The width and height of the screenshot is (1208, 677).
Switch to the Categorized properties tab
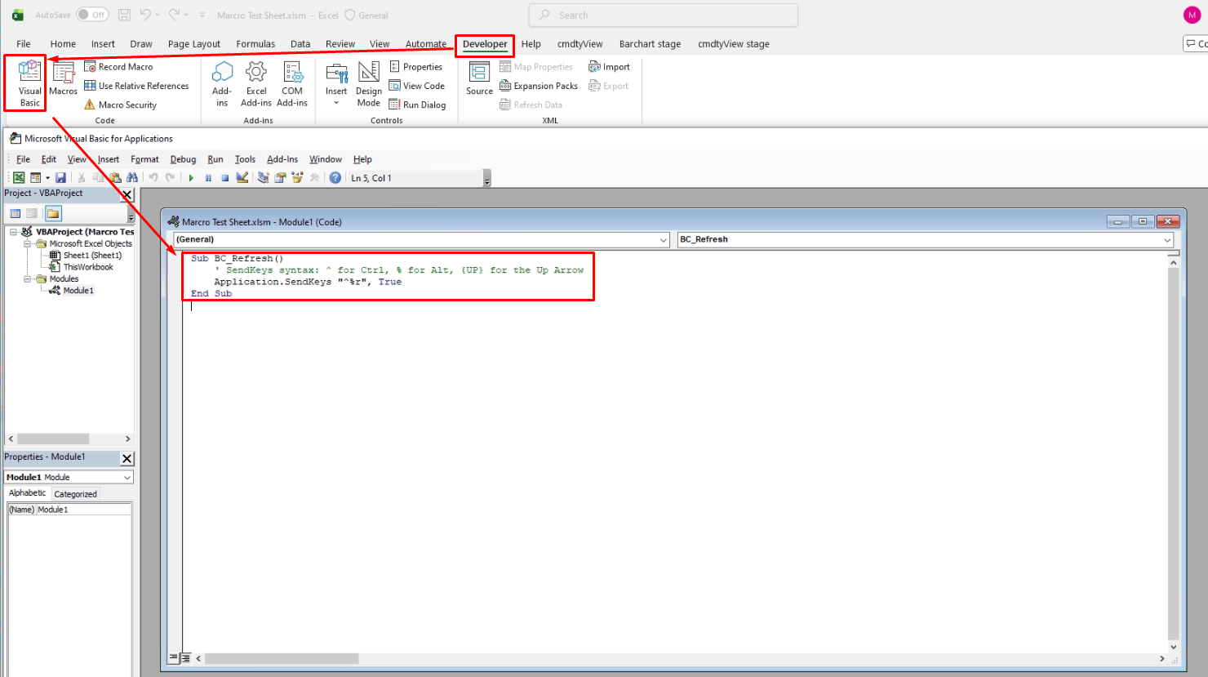[x=75, y=494]
